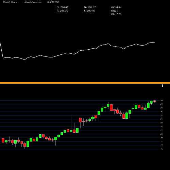Click the last red candlestick near 291

pos(155,101)
